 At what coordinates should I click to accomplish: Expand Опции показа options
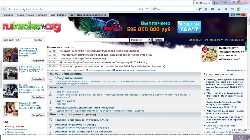tap(236, 70)
